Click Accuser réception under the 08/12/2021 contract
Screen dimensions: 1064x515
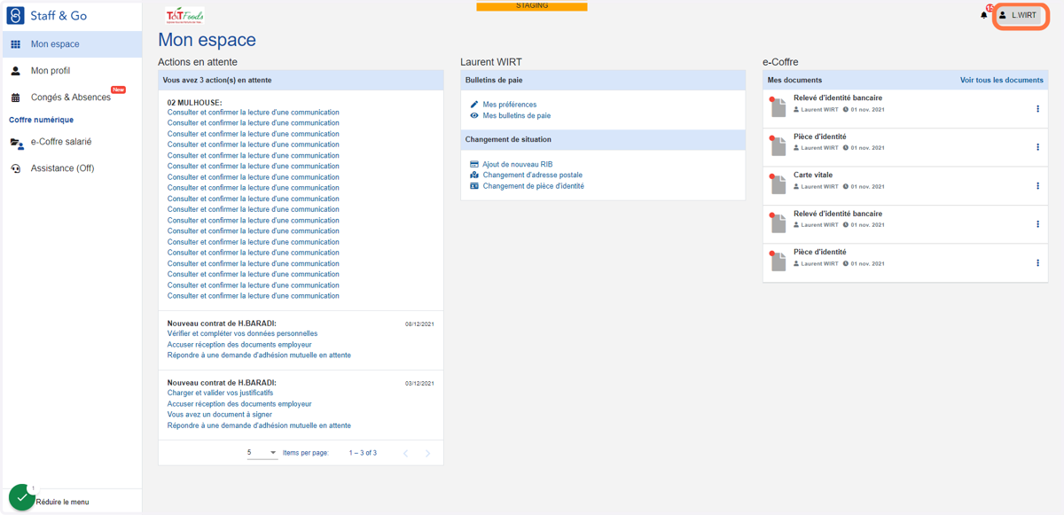pos(239,344)
